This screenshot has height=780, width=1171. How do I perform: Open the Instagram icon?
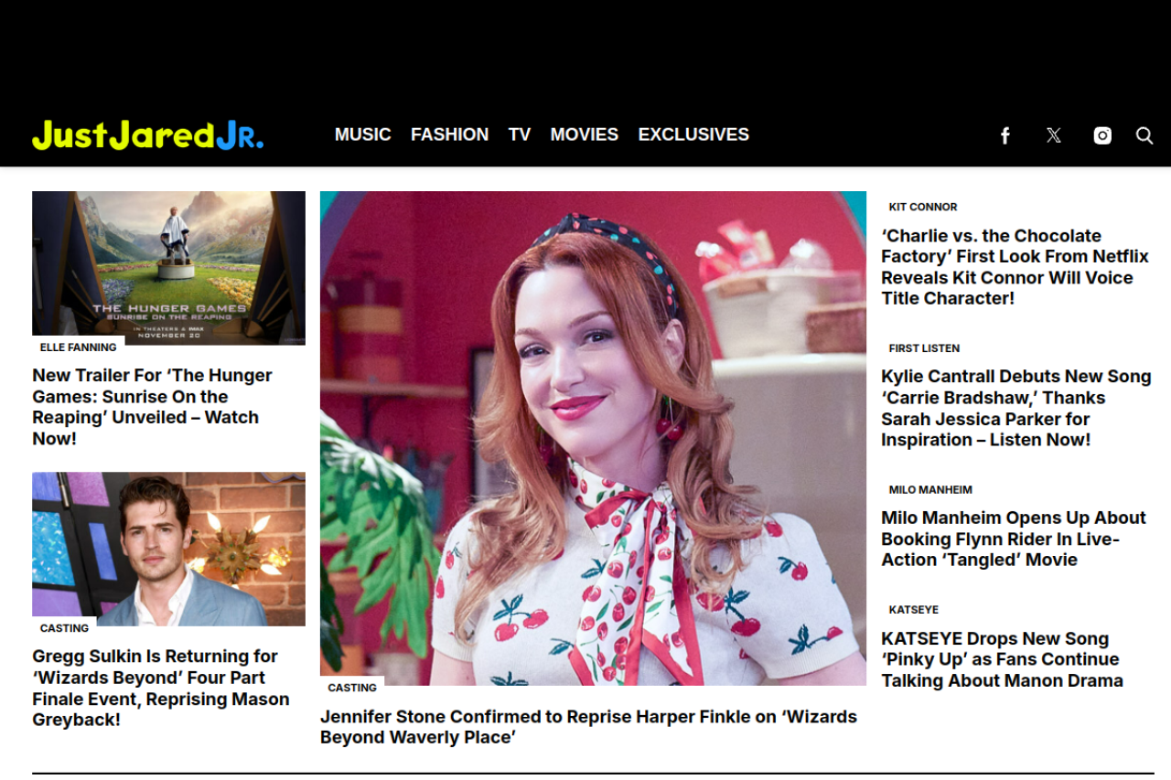tap(1102, 135)
